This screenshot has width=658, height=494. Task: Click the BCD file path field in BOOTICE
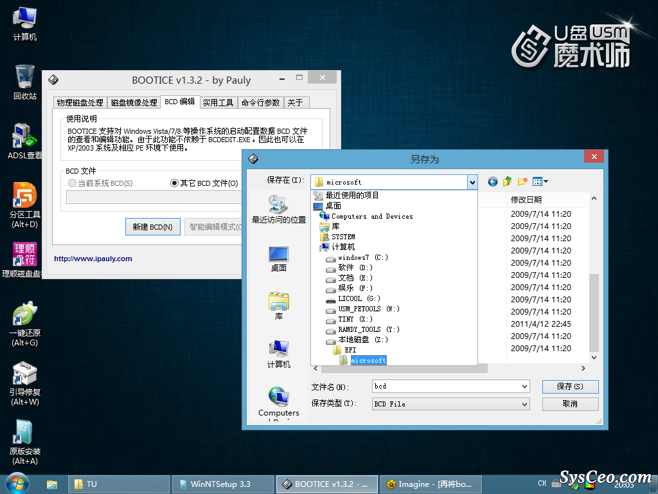pyautogui.click(x=154, y=197)
